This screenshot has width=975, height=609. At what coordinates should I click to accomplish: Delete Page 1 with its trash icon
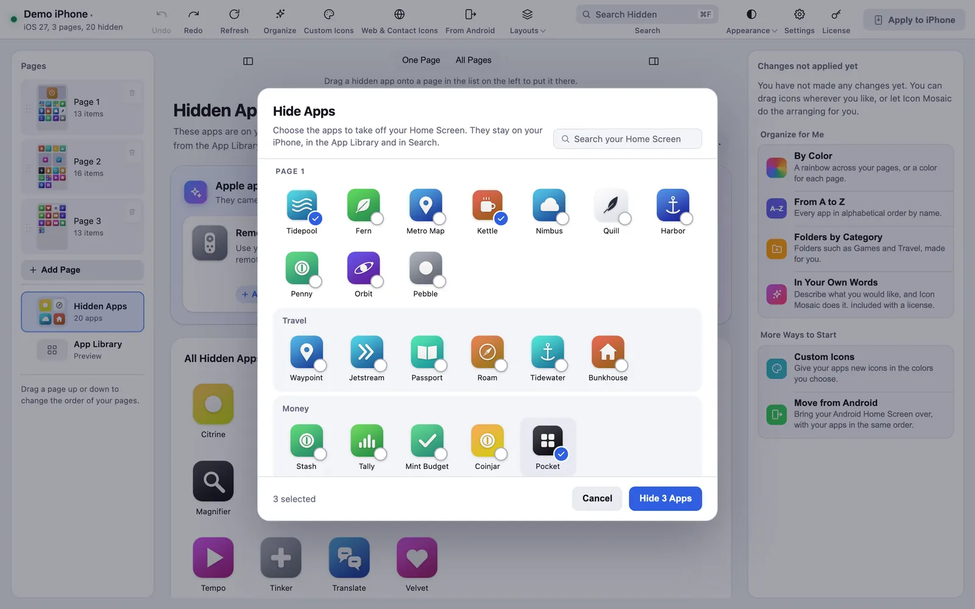(132, 93)
